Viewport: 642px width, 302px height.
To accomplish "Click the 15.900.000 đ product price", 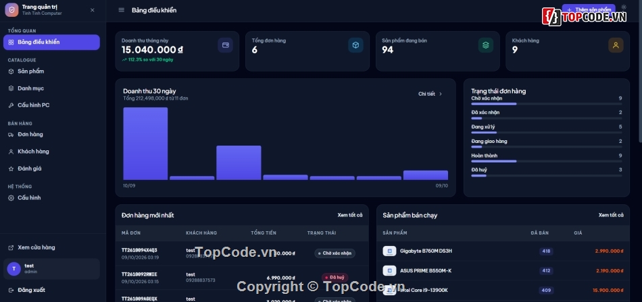I will click(x=608, y=290).
